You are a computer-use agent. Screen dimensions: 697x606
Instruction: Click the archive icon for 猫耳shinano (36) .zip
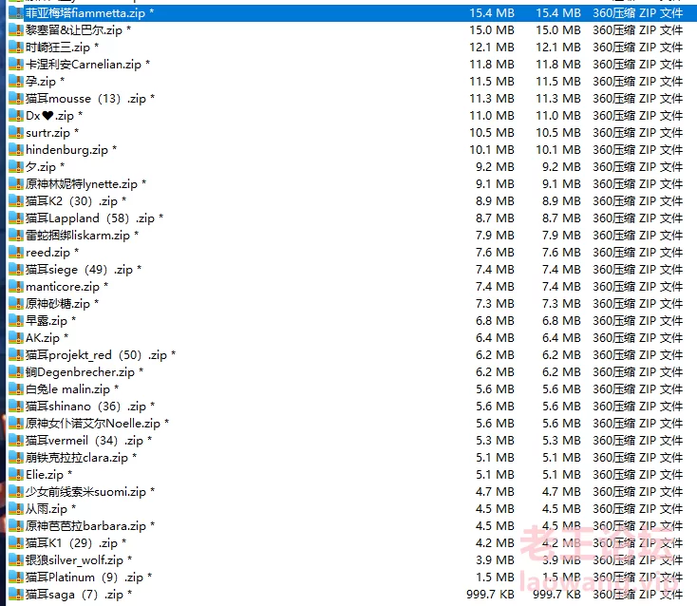(x=16, y=407)
